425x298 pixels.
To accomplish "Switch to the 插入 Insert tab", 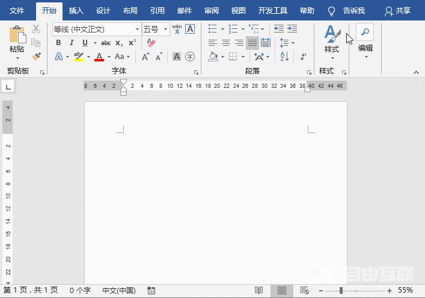I will [76, 11].
